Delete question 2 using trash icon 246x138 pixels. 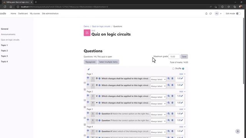point(172,85)
